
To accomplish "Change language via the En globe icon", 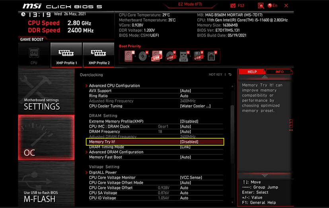I will coord(273,6).
